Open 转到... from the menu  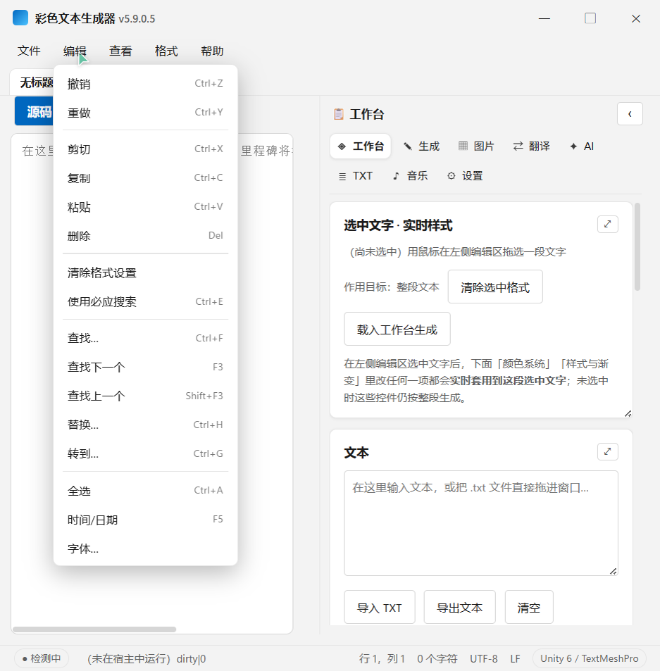[x=146, y=453]
